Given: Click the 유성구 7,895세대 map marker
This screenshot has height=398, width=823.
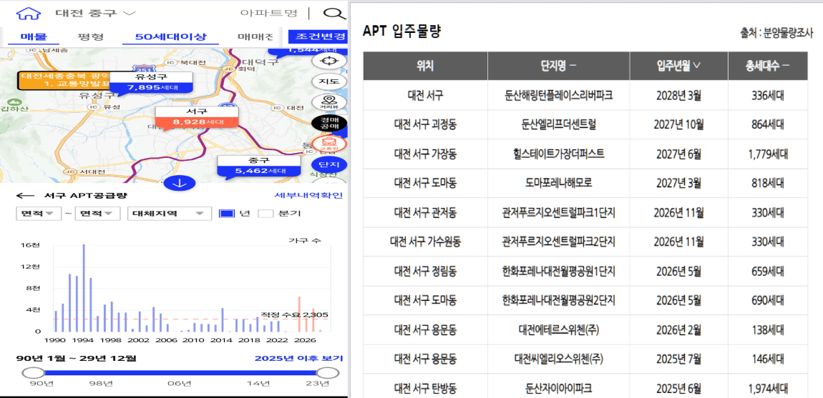Looking at the screenshot, I should (150, 82).
